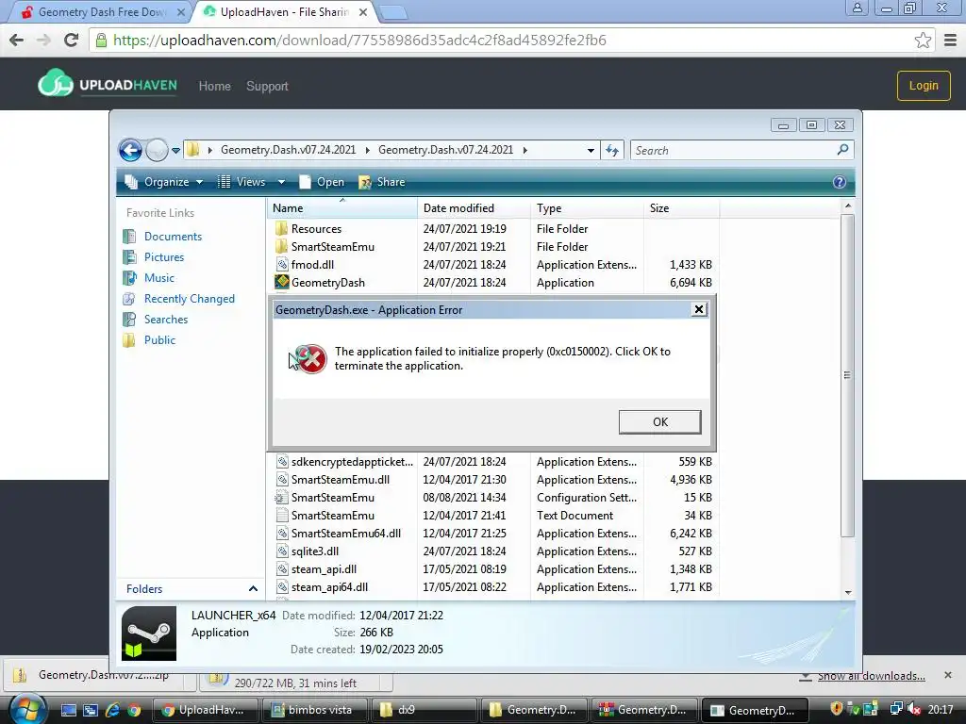Click the UploadHaven Login button
Image resolution: width=966 pixels, height=724 pixels.
click(x=924, y=86)
